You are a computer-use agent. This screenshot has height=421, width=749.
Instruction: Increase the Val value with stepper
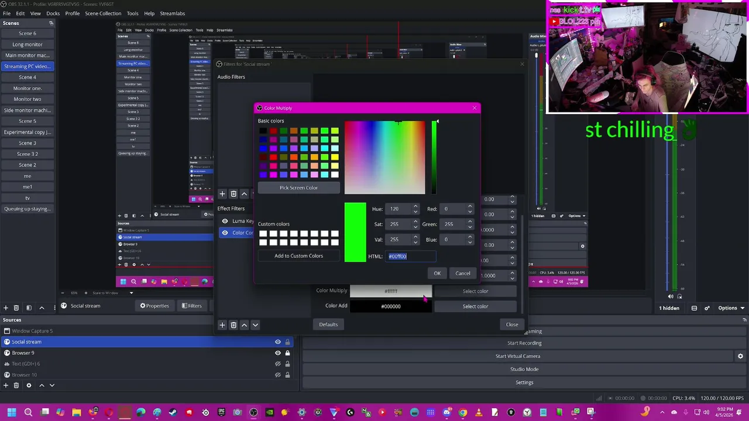pos(415,237)
